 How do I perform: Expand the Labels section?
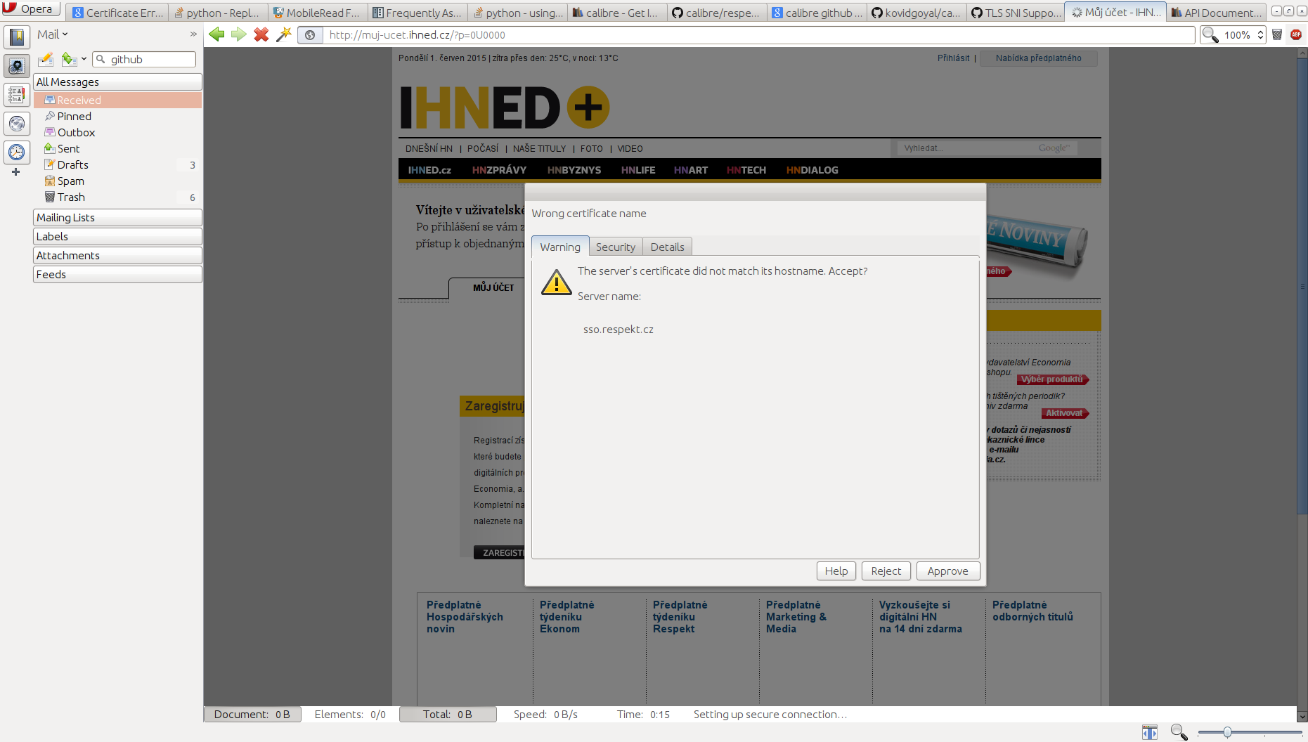pos(117,237)
